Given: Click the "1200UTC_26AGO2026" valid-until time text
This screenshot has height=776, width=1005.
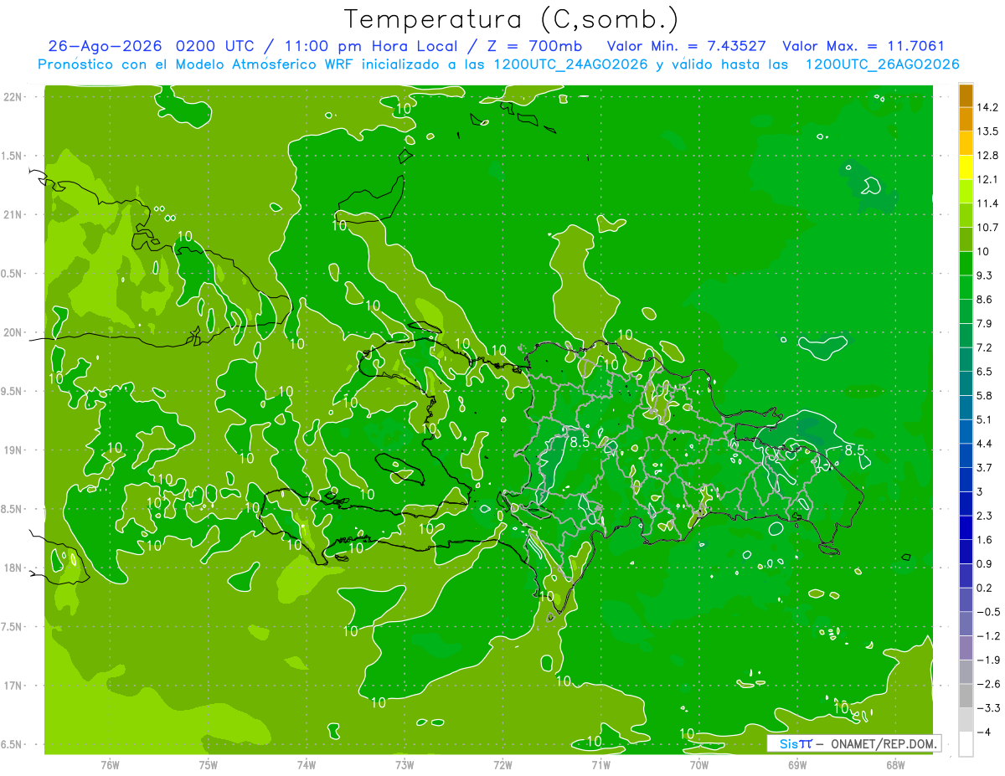Looking at the screenshot, I should 882,64.
